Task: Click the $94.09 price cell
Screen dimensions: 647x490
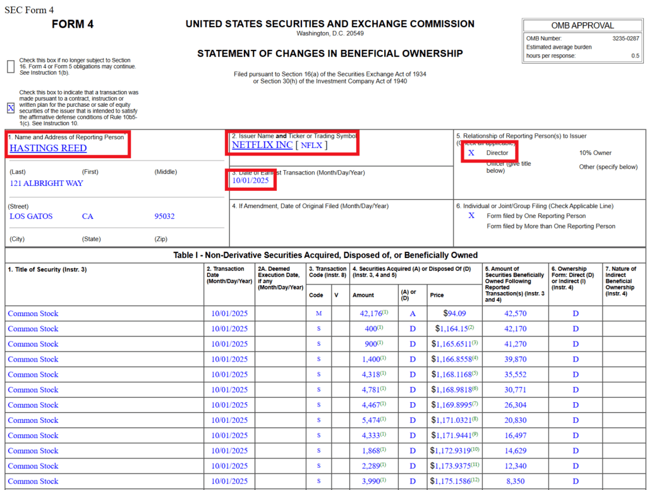Action: coord(454,314)
